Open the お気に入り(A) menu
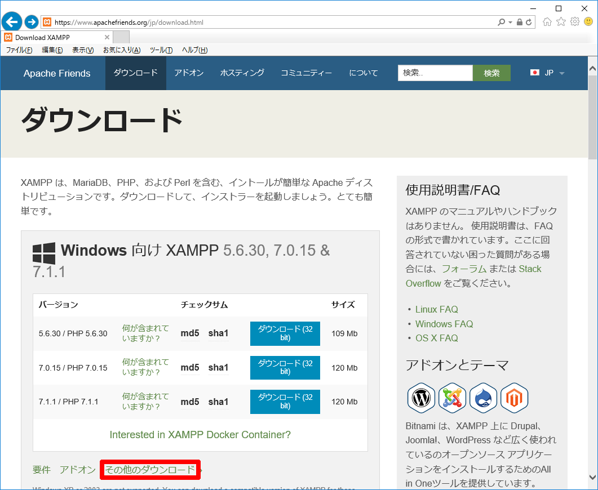 (122, 50)
